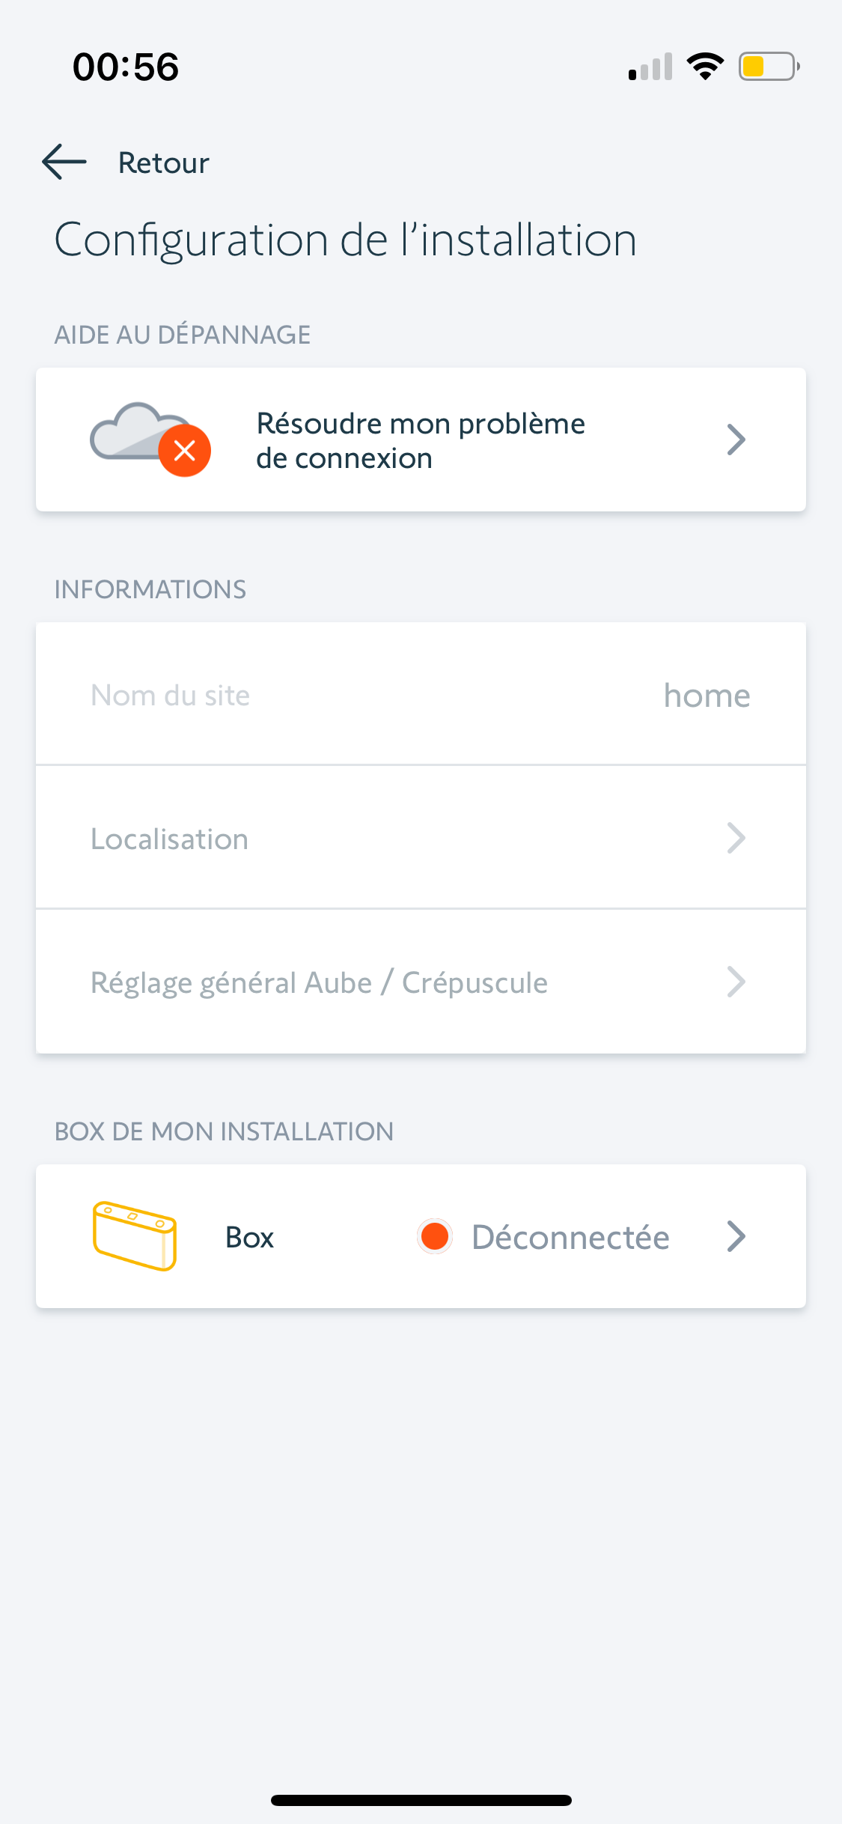
Task: Select the Box entry label
Action: click(x=249, y=1237)
